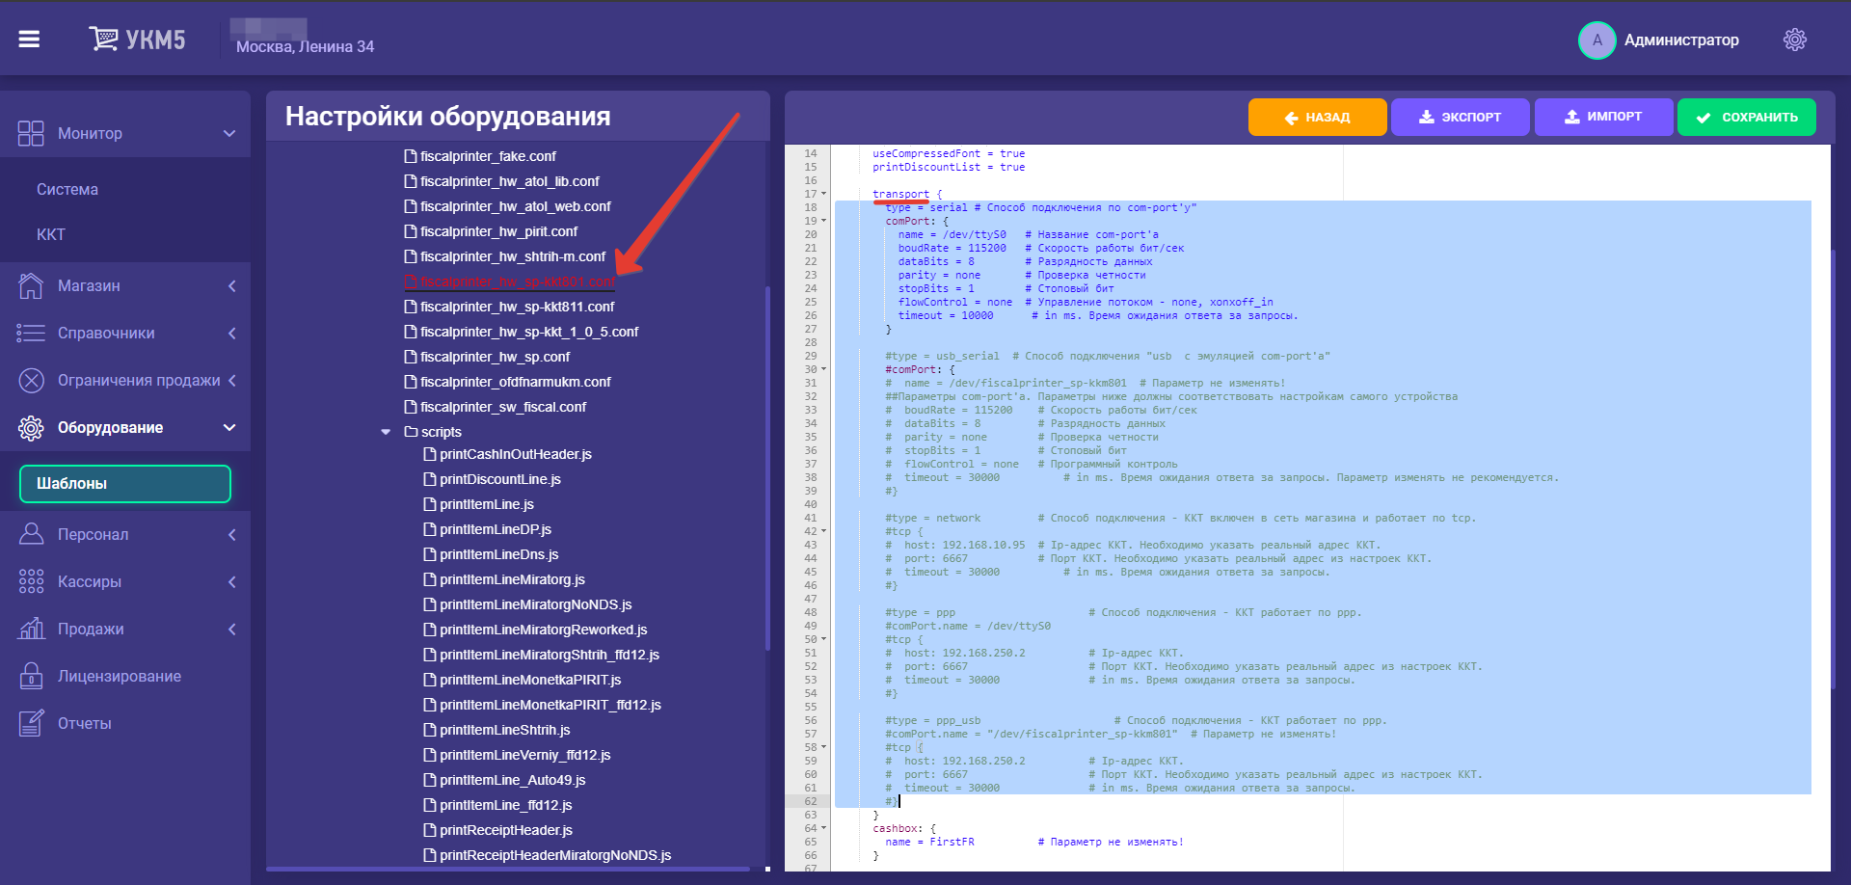The height and width of the screenshot is (885, 1851).
Task: Click the Магазин house icon
Action: (x=31, y=285)
